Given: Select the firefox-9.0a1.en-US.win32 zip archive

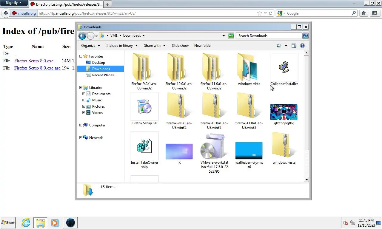Looking at the screenshot, I should [178, 106].
